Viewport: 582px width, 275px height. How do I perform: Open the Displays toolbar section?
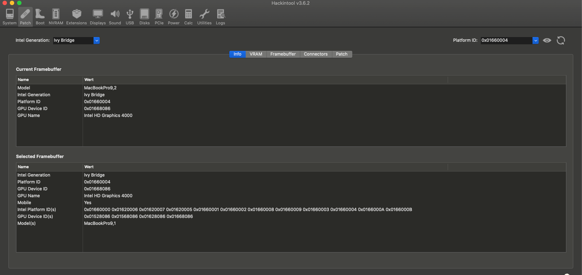pos(98,17)
